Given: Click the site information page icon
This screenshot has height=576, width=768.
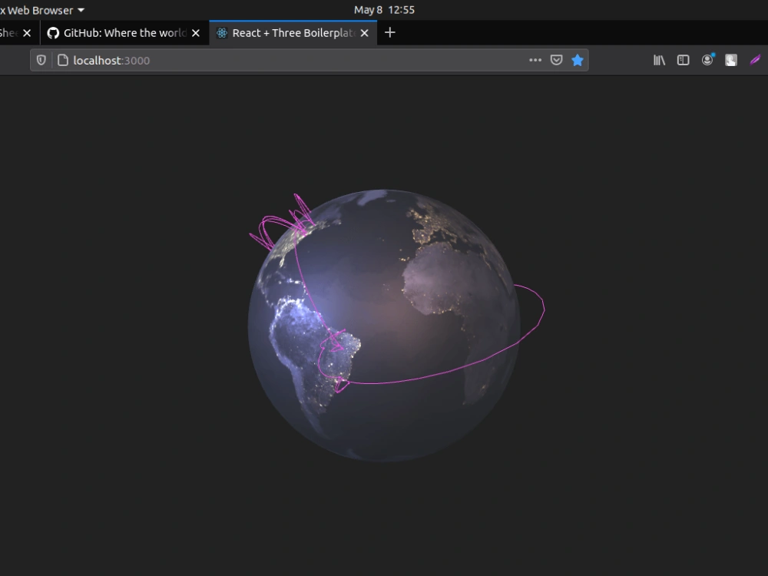Looking at the screenshot, I should pyautogui.click(x=63, y=60).
